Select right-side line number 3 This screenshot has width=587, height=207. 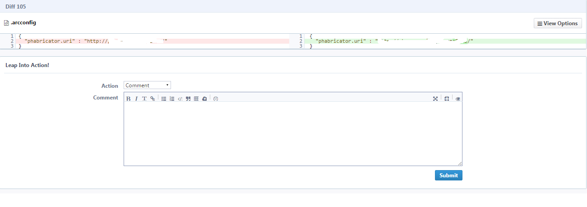pos(300,46)
